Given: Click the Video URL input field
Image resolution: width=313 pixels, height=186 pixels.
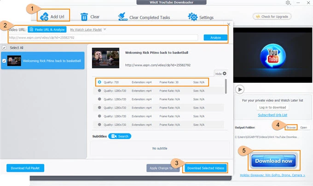Looking at the screenshot, I should pyautogui.click(x=103, y=37).
